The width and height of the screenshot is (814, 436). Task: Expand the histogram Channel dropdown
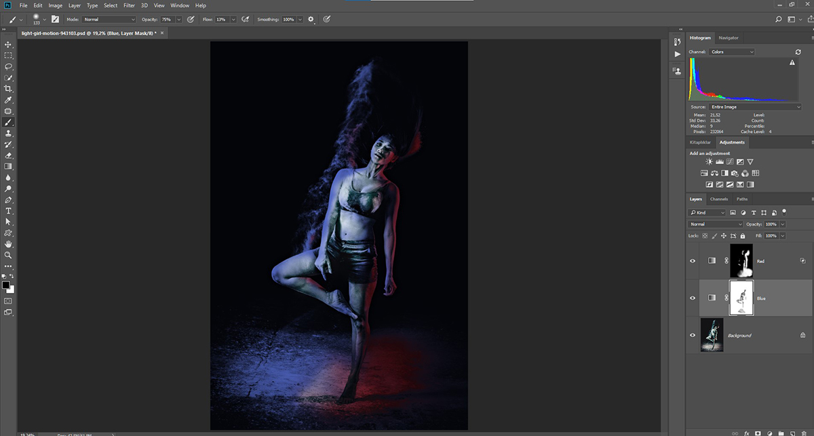[x=732, y=52]
